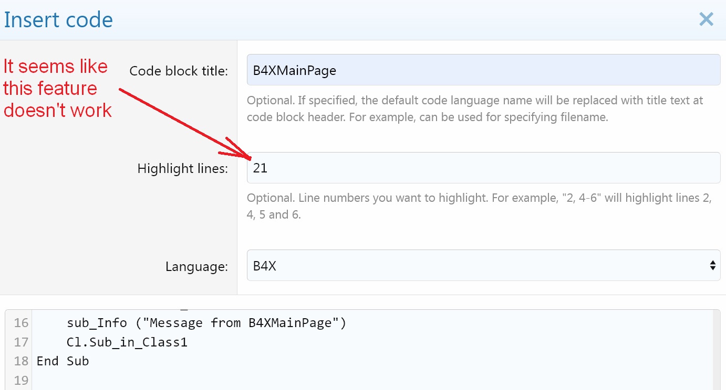Click the Insert code dialog heading
This screenshot has height=390, width=726.
(x=58, y=20)
